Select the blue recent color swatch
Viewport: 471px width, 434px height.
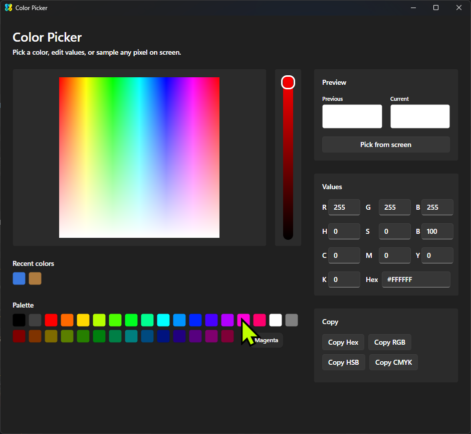click(x=19, y=278)
